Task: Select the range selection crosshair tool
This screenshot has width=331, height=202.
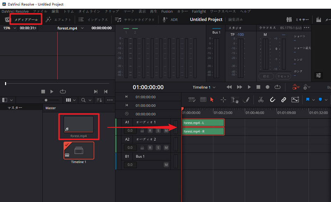Action: click(x=223, y=100)
